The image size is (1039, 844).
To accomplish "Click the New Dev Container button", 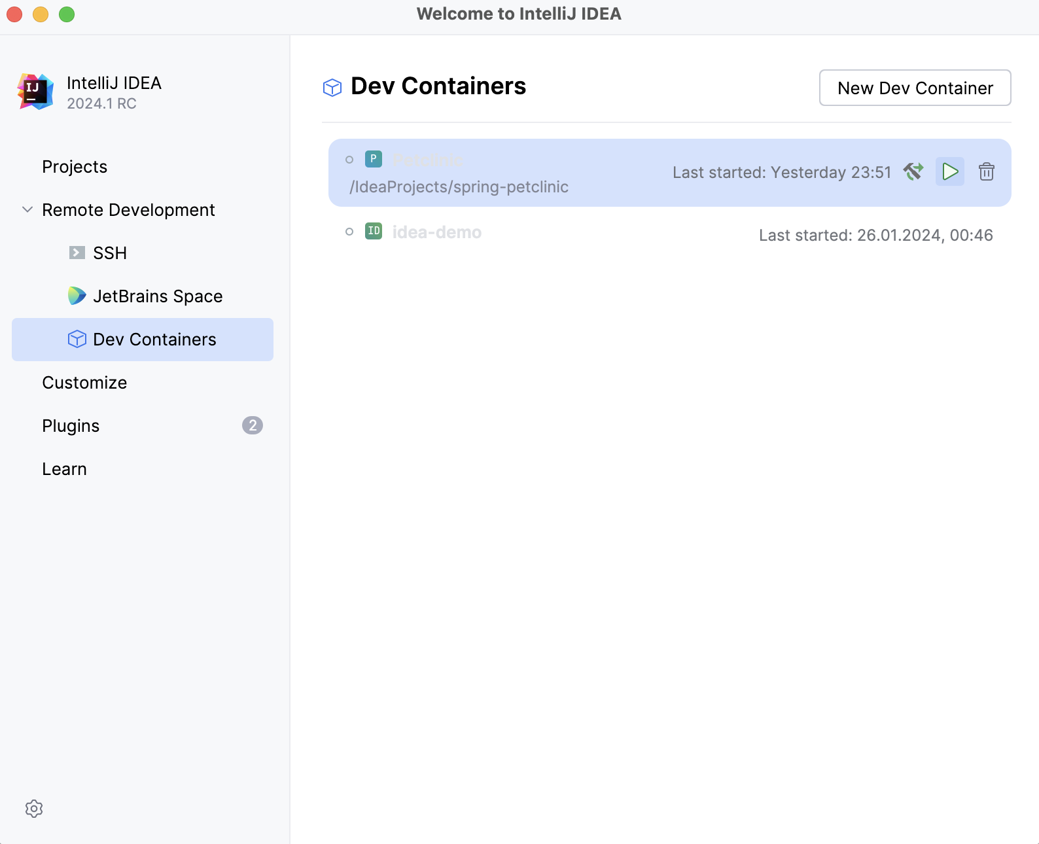I will click(x=915, y=88).
